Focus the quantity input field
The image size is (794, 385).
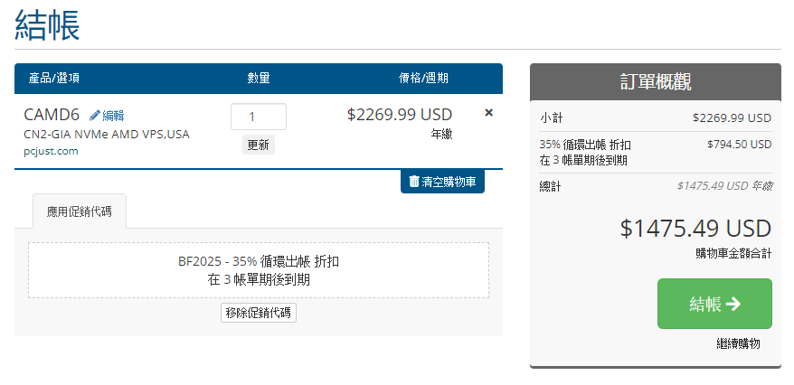[259, 117]
